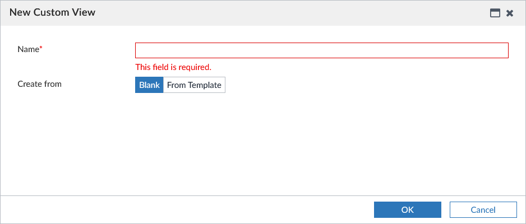
Task: Focus the red-outlined Name box
Action: tap(321, 50)
